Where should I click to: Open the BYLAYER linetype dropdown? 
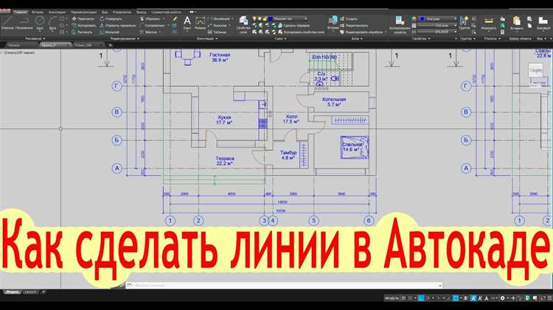[x=455, y=32]
